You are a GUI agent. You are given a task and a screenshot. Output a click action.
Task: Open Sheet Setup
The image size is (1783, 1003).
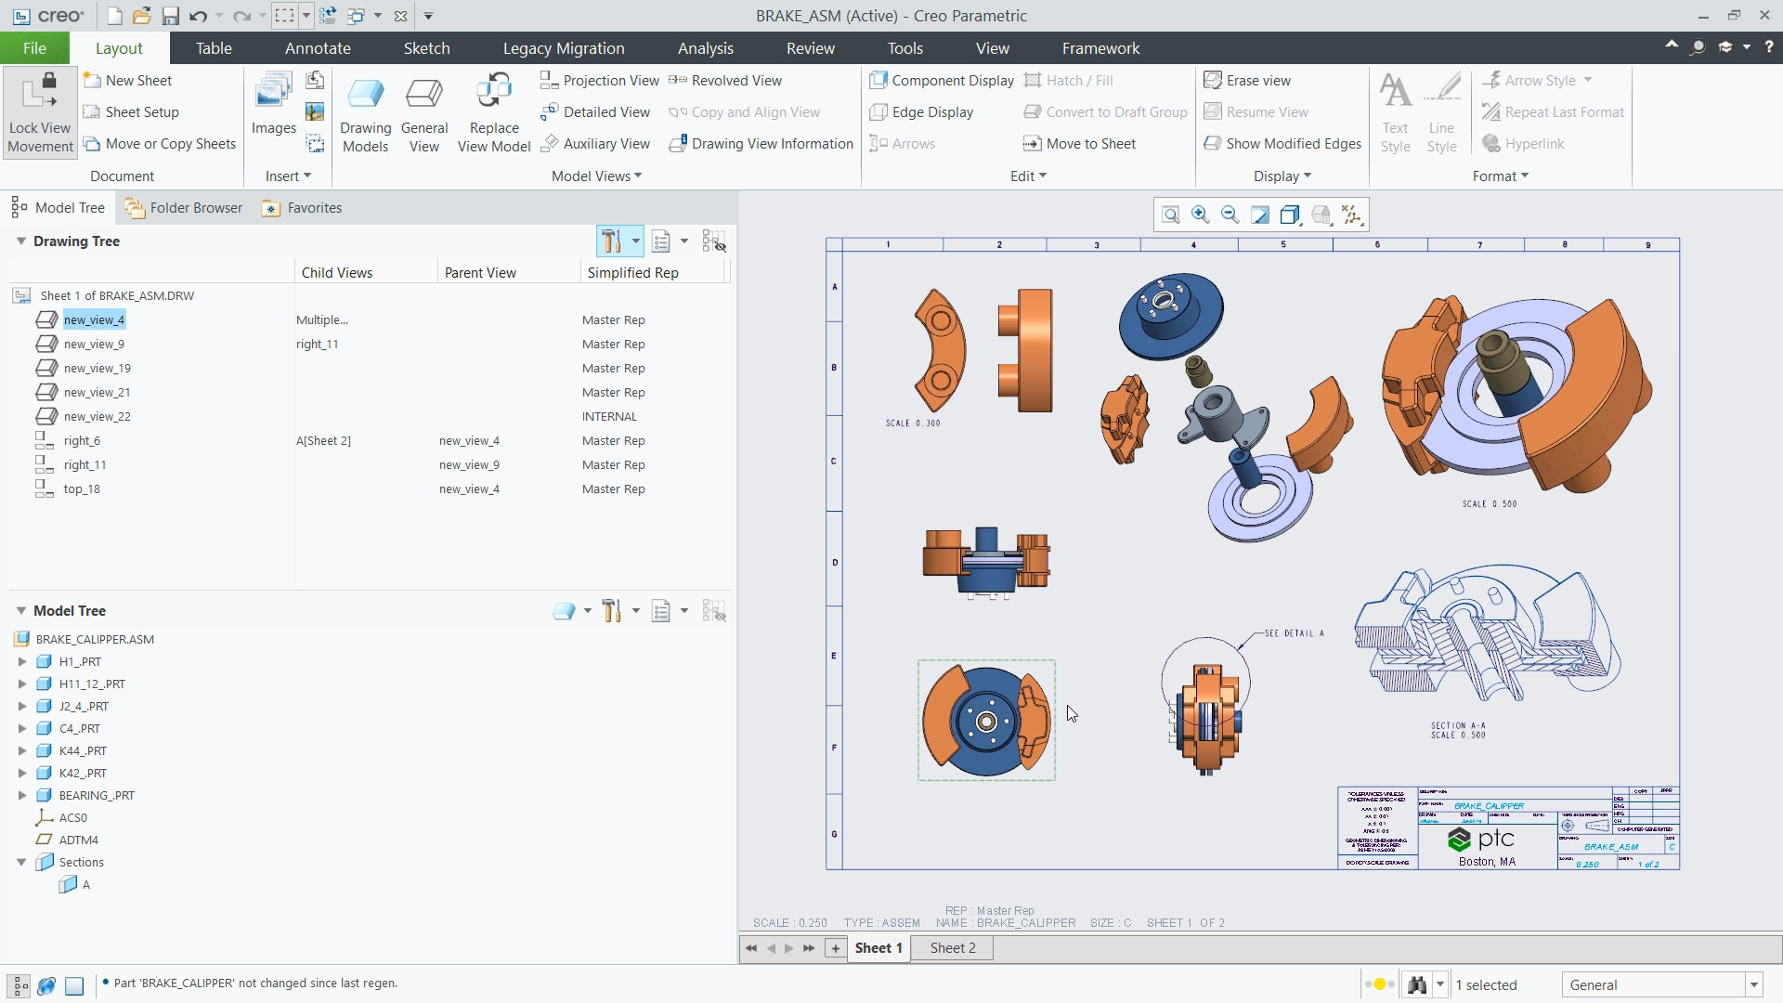[131, 112]
